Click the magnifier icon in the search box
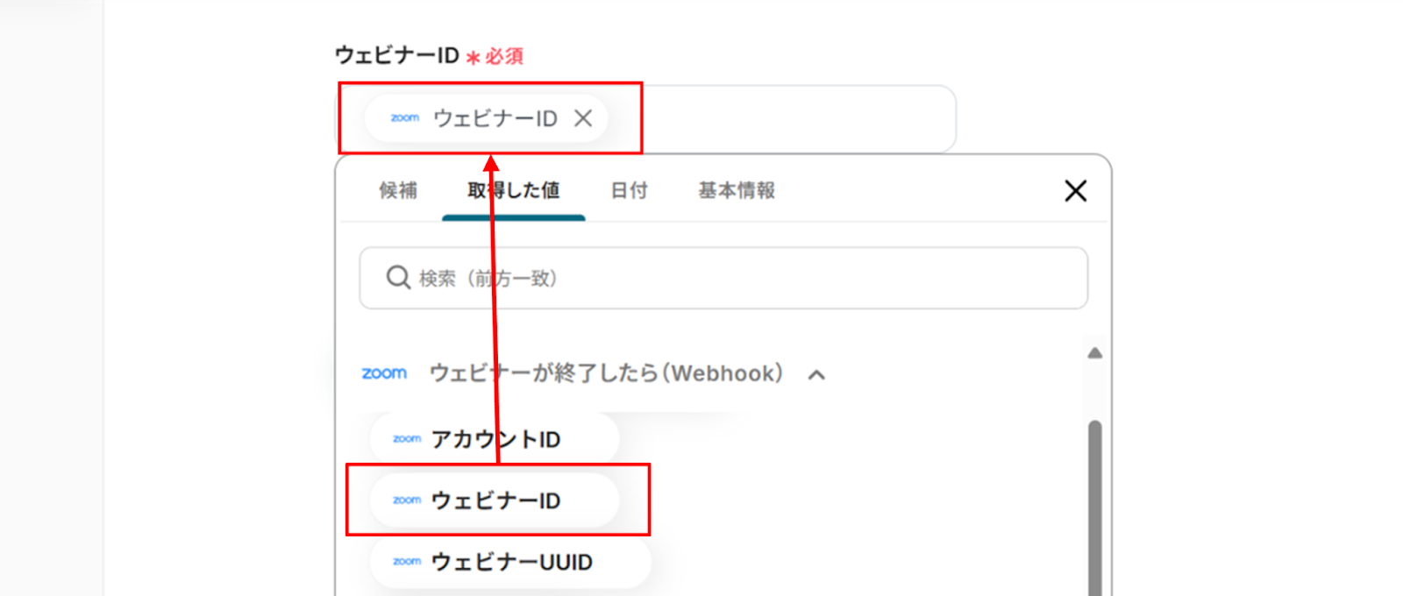Screen dimensions: 1403x596 (x=398, y=278)
